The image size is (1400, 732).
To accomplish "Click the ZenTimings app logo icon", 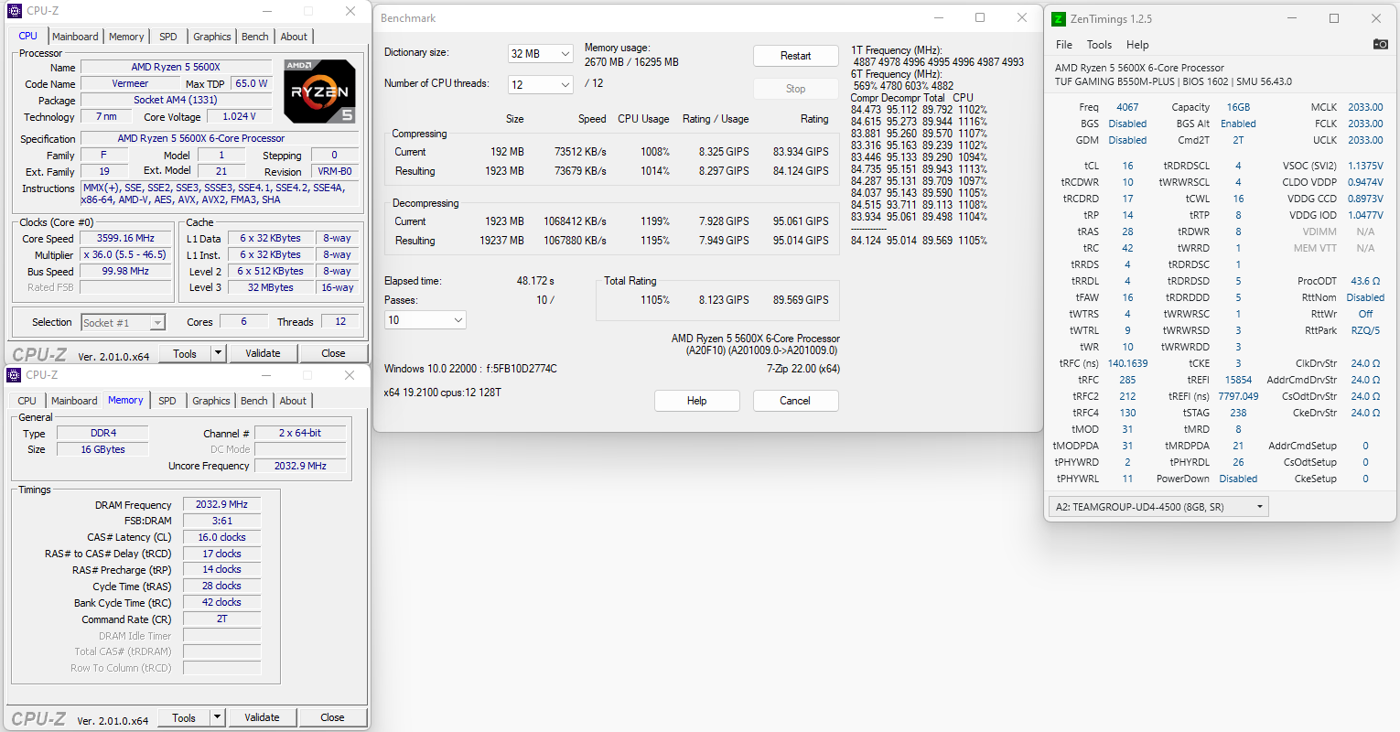I will tap(1059, 18).
